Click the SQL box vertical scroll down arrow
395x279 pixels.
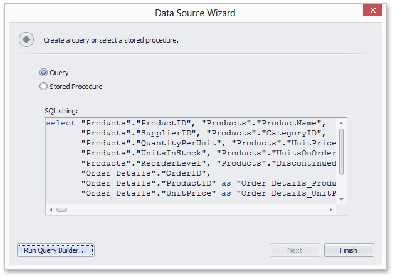[341, 199]
